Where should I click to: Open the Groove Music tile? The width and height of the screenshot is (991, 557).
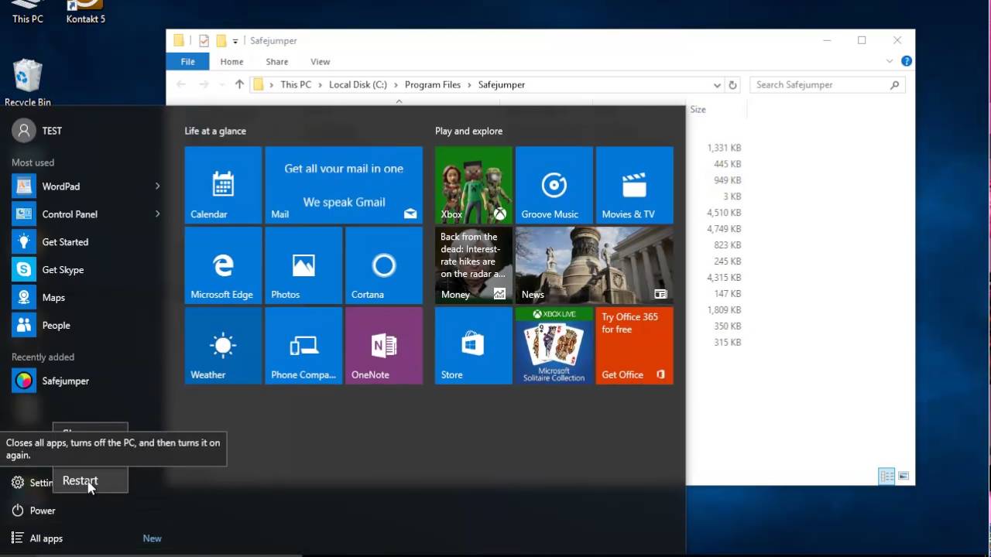554,185
